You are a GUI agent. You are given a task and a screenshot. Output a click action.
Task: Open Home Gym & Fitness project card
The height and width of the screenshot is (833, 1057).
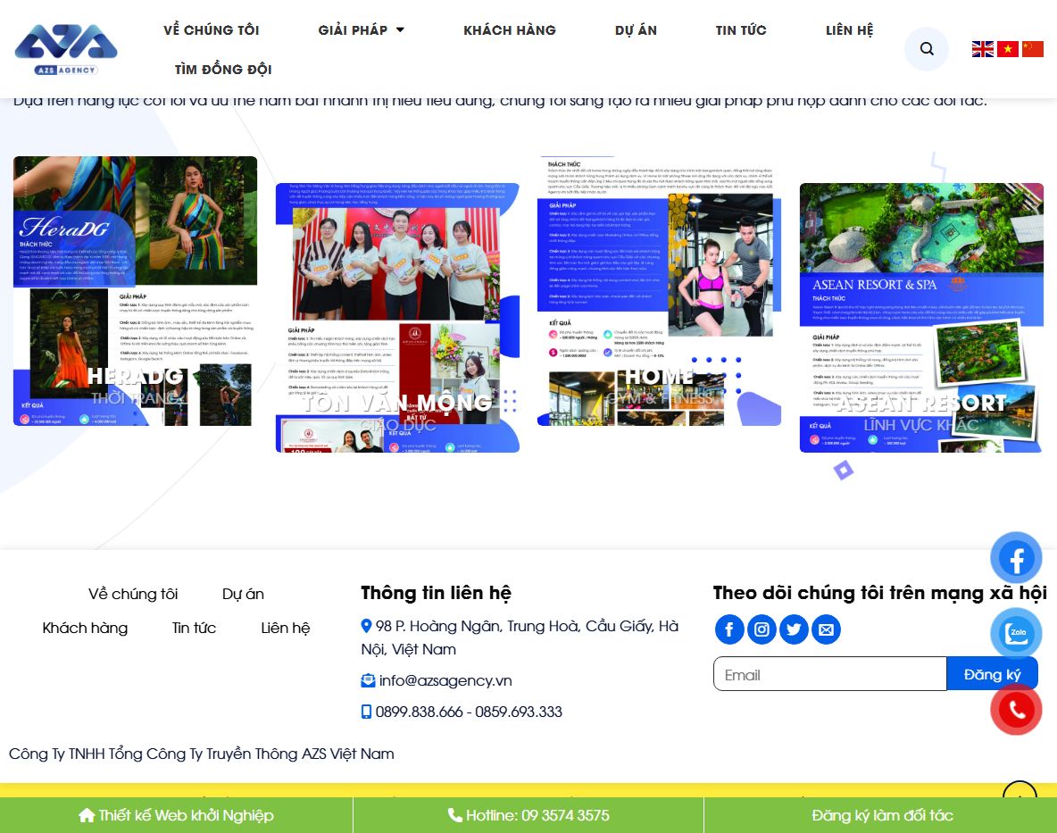point(659,291)
